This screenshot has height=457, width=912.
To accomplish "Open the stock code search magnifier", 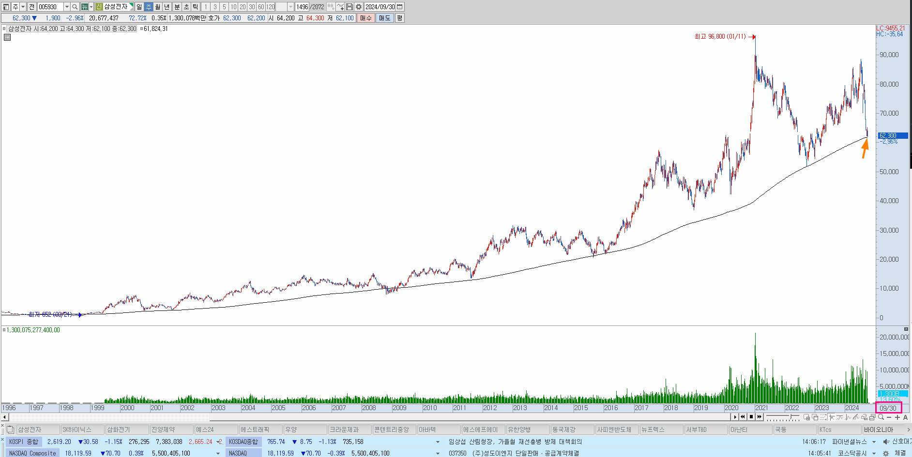I will (75, 7).
